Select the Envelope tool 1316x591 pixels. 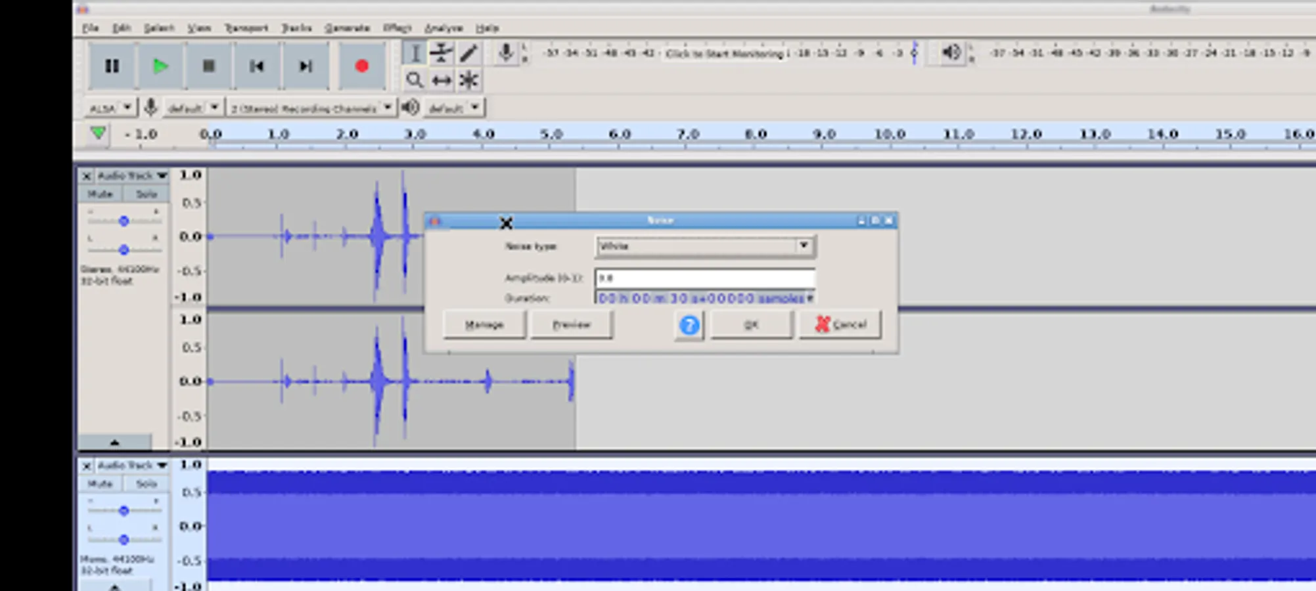point(442,54)
